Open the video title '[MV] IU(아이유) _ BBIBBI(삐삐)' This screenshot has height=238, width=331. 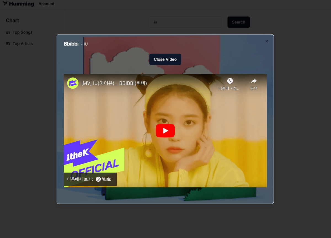[114, 83]
